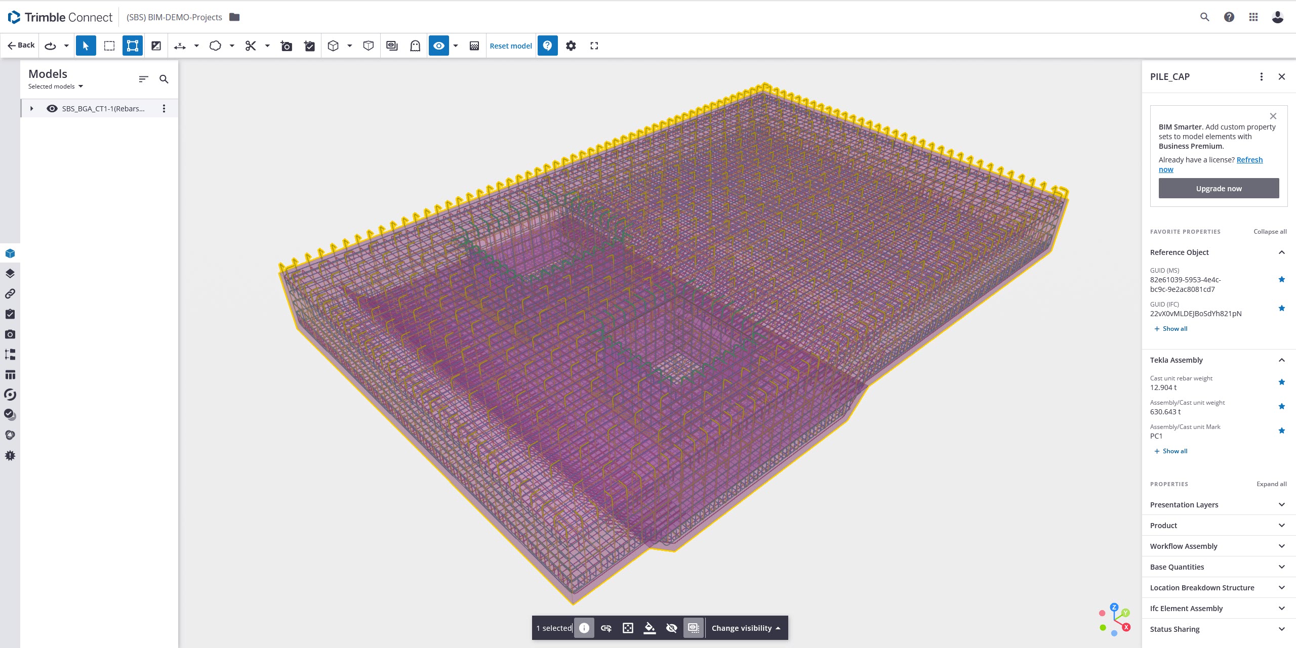Open the Views camera icon in the sidebar
This screenshot has width=1296, height=648.
click(x=10, y=334)
